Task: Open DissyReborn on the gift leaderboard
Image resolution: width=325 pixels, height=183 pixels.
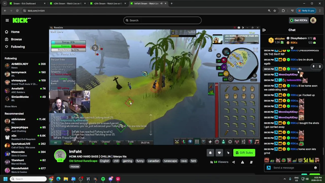Action: (x=299, y=38)
